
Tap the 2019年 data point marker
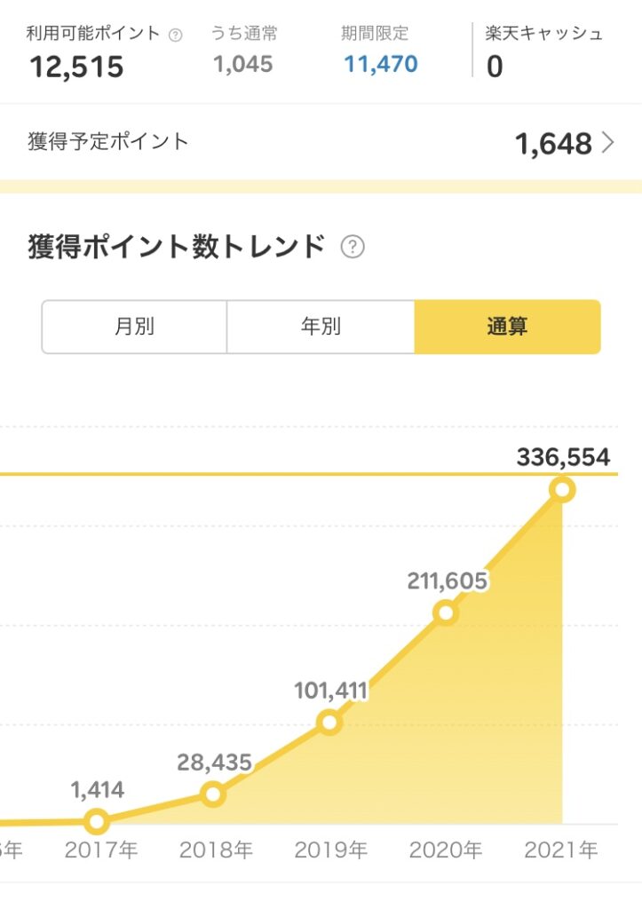click(329, 723)
